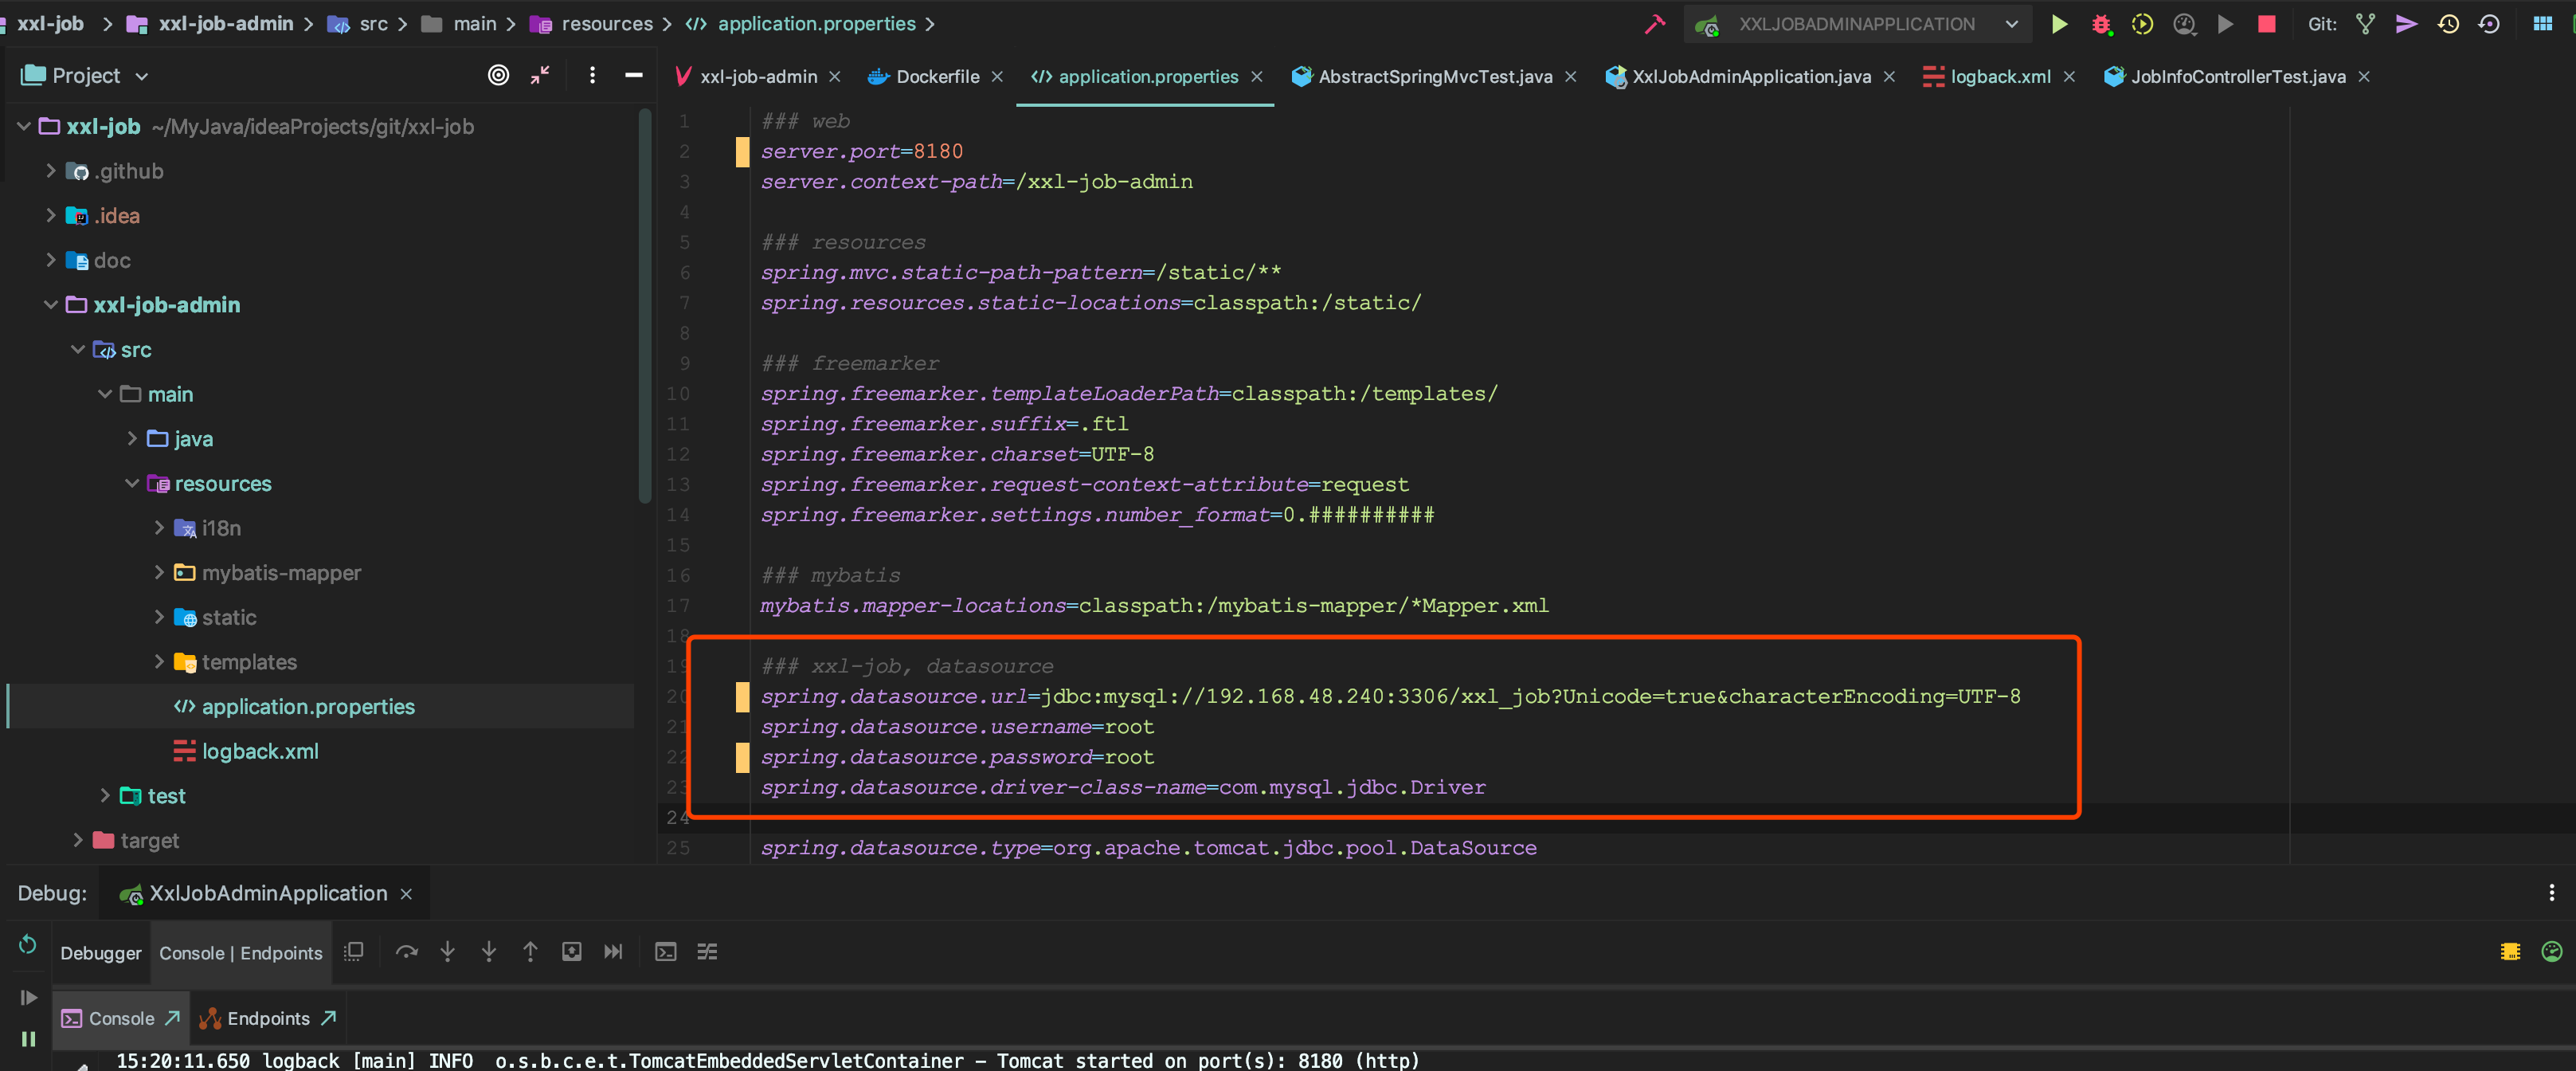The width and height of the screenshot is (2576, 1071).
Task: Collapse the xxl-job-admin module node
Action: click(x=50, y=305)
